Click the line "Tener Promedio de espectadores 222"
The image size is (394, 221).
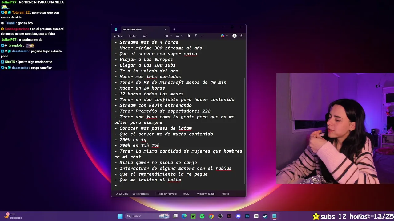(x=162, y=111)
